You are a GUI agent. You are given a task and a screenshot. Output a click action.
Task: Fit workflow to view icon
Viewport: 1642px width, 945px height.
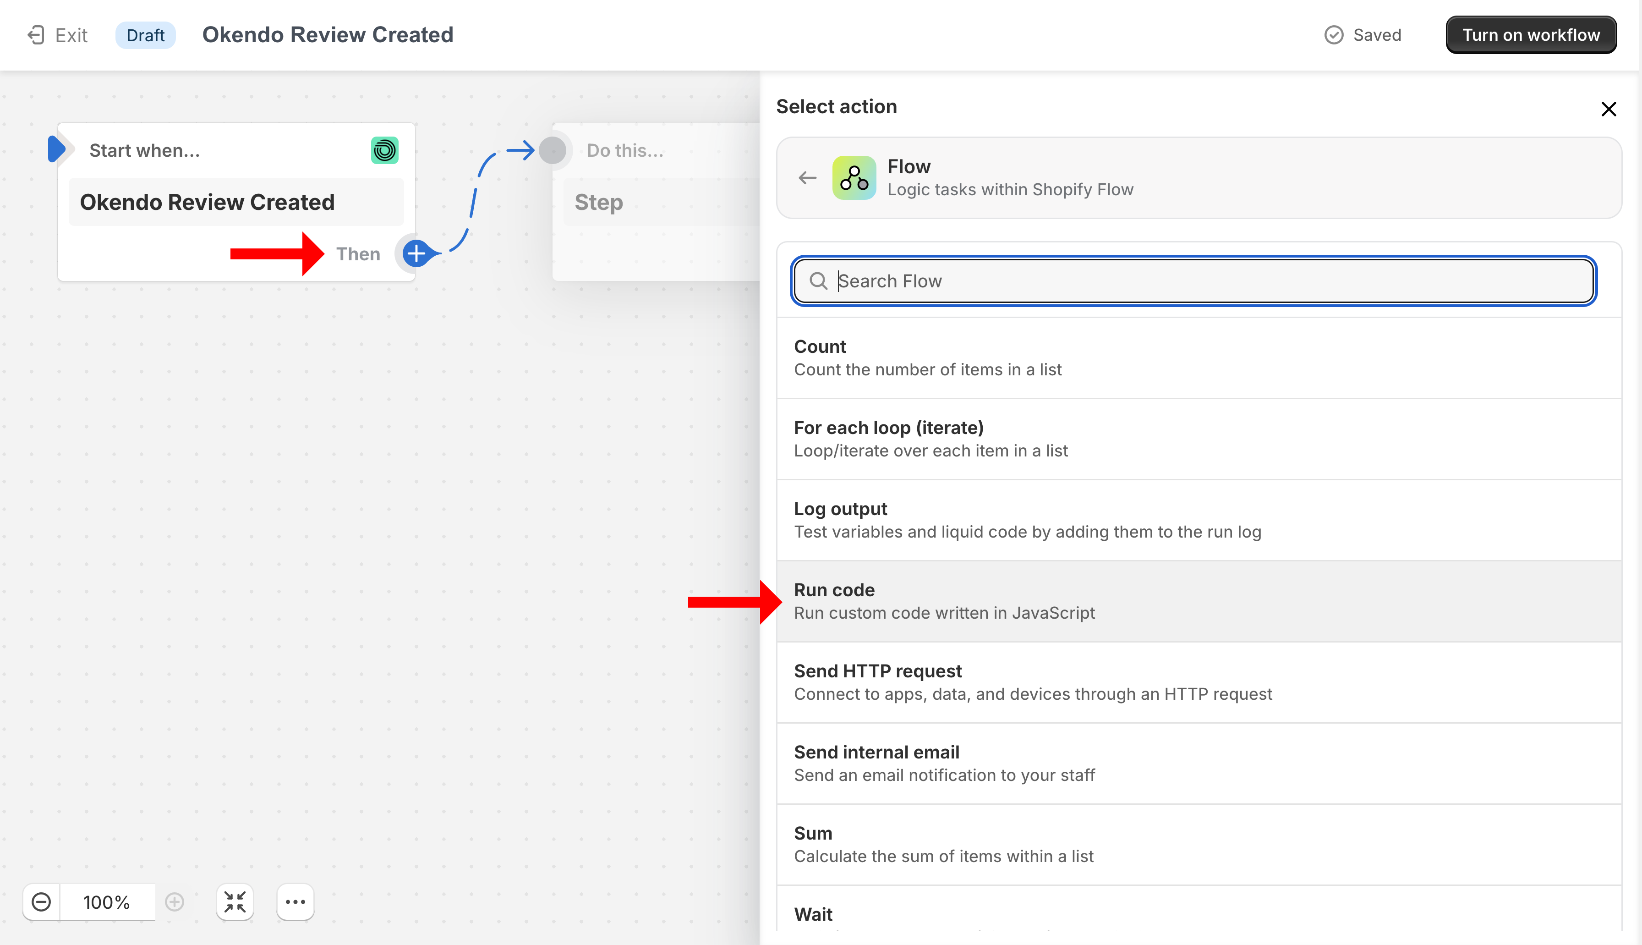(x=235, y=902)
